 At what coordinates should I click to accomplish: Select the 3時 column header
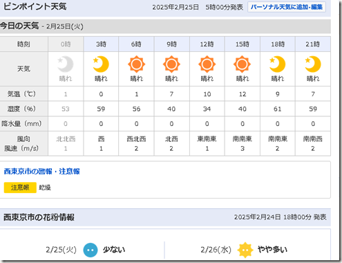tap(101, 44)
